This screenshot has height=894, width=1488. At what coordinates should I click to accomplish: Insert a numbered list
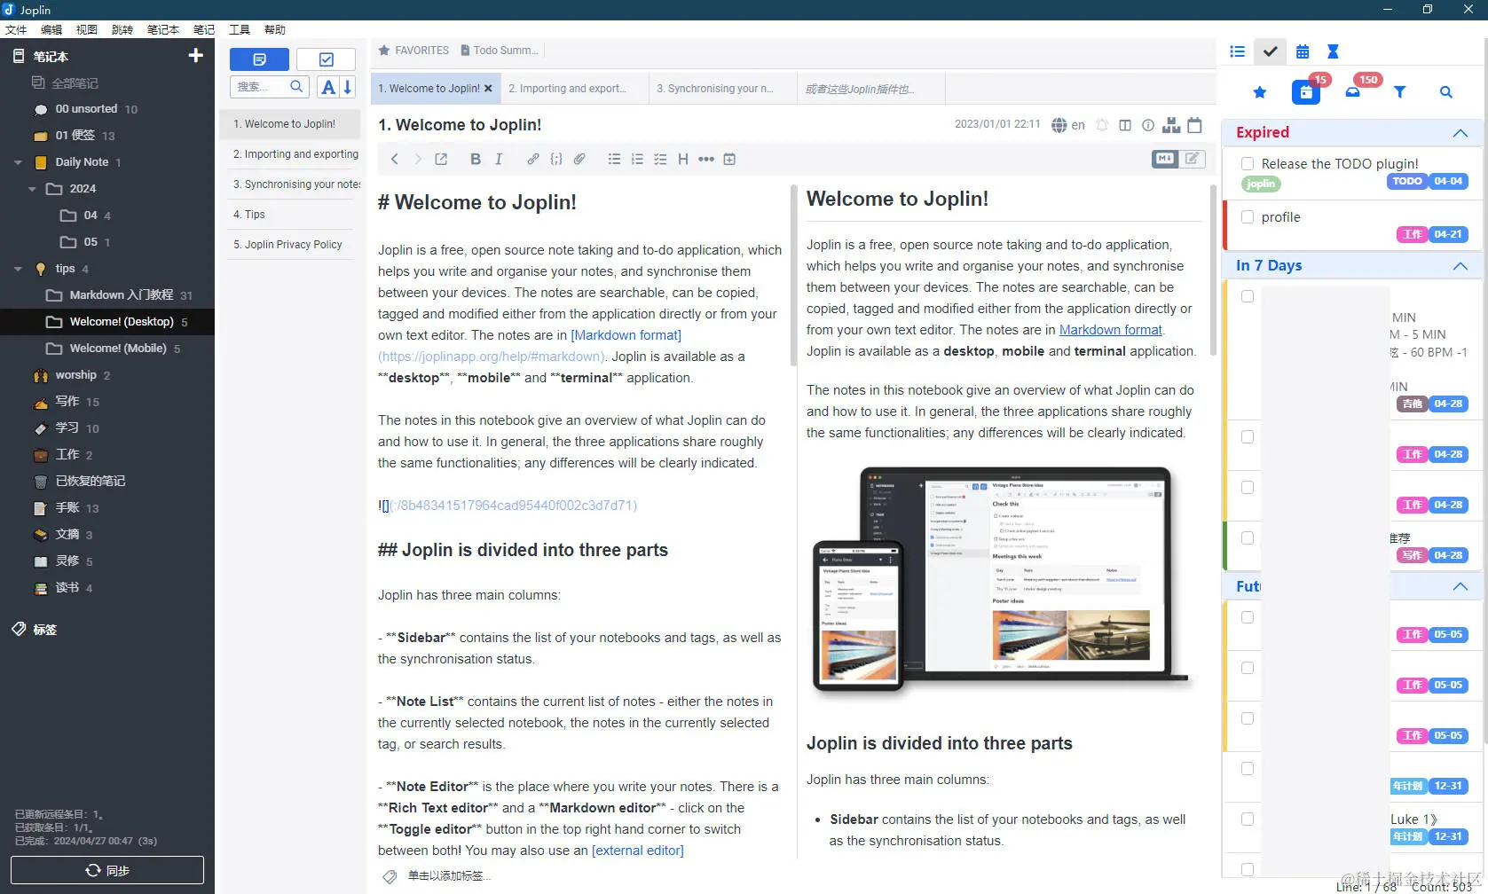tap(637, 159)
